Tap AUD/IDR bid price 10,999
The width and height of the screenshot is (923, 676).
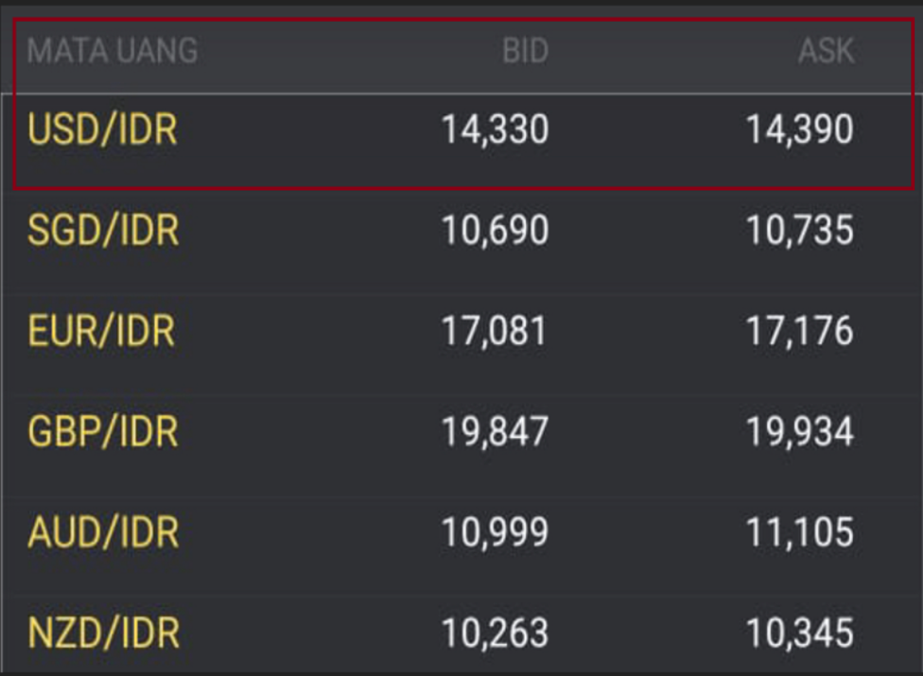pyautogui.click(x=495, y=533)
